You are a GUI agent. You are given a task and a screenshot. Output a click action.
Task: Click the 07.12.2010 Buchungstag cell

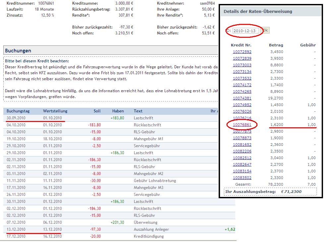pos(16,222)
